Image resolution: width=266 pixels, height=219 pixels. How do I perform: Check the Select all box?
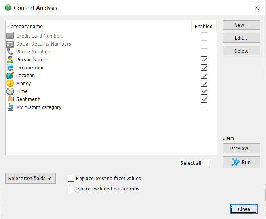pyautogui.click(x=206, y=163)
